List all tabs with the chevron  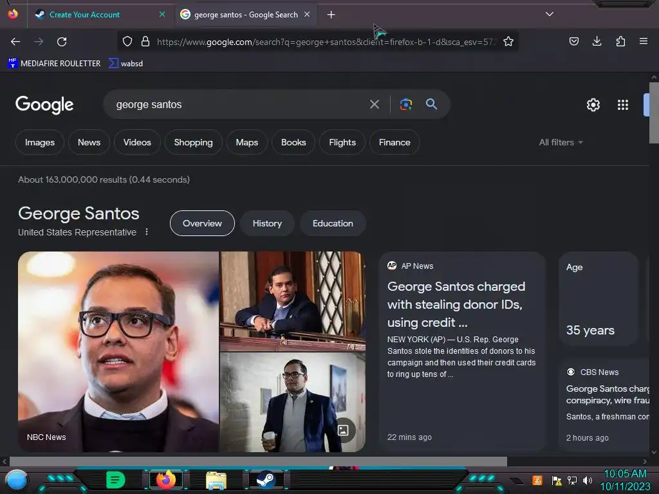(x=550, y=14)
